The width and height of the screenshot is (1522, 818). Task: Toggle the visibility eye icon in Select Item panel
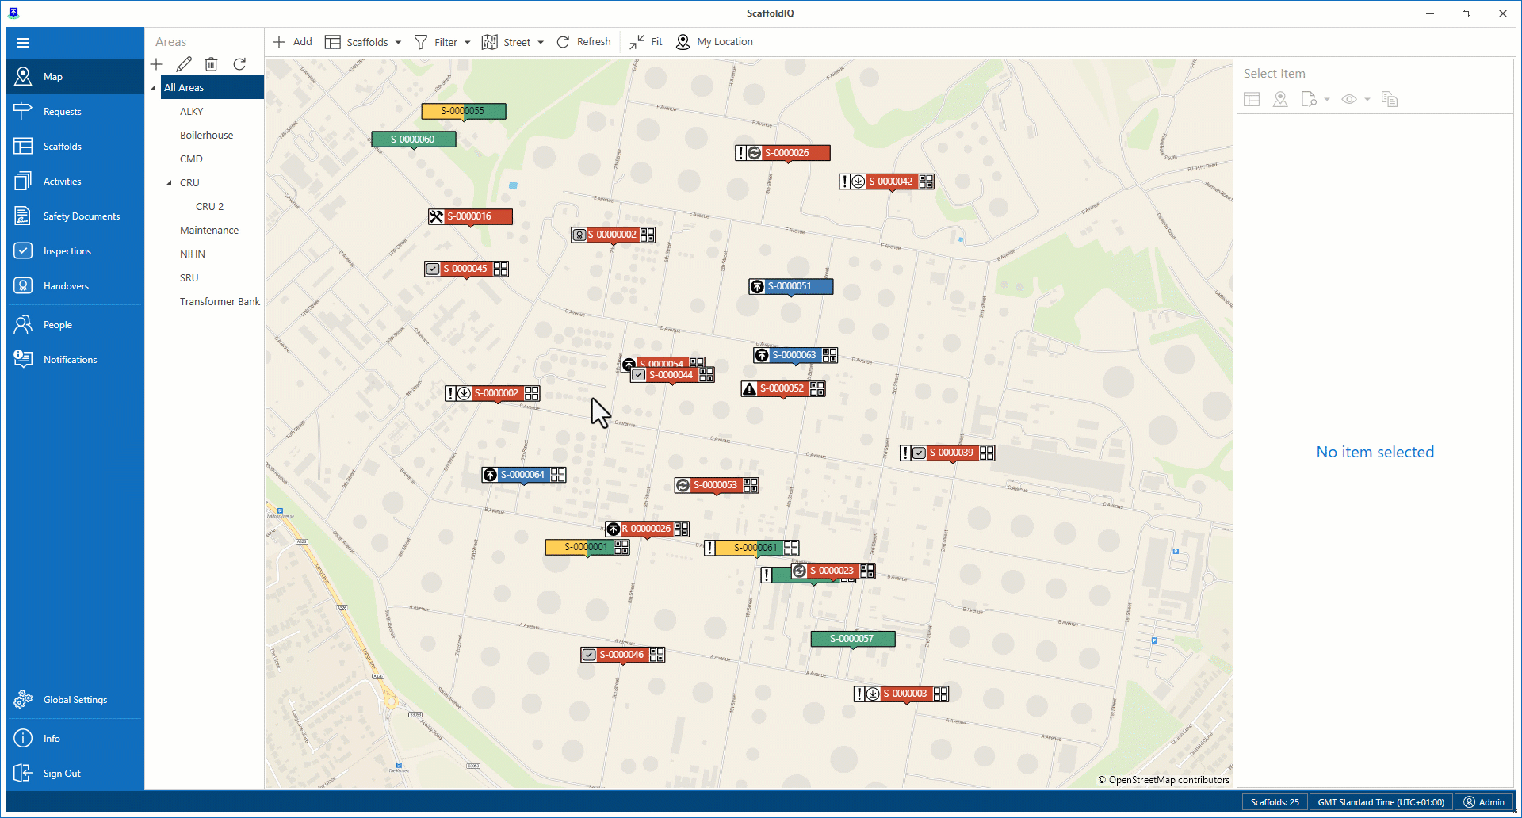pyautogui.click(x=1349, y=99)
